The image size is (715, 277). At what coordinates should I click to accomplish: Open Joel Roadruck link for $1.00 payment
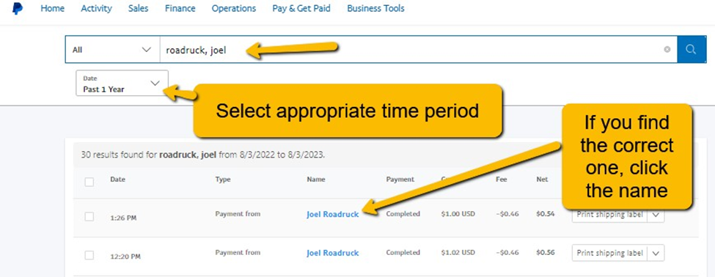(333, 215)
